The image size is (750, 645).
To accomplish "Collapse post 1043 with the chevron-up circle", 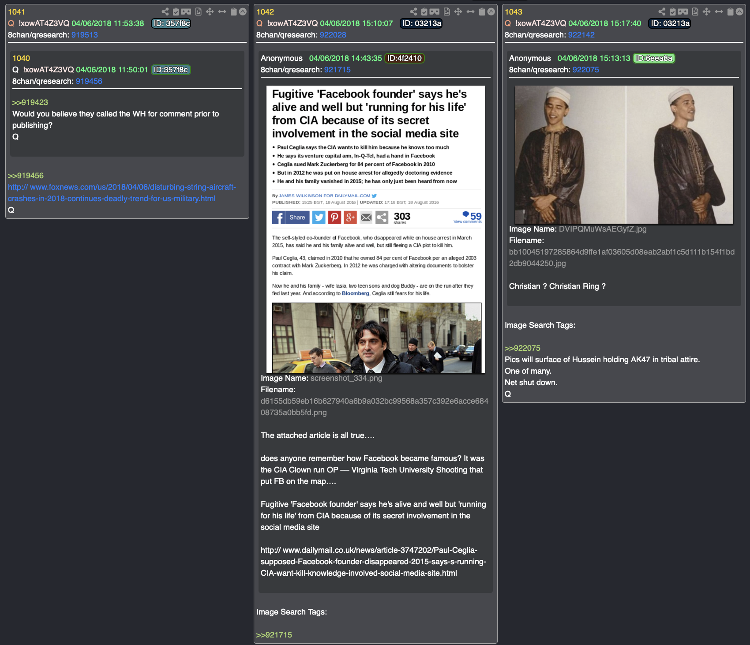I will (739, 11).
